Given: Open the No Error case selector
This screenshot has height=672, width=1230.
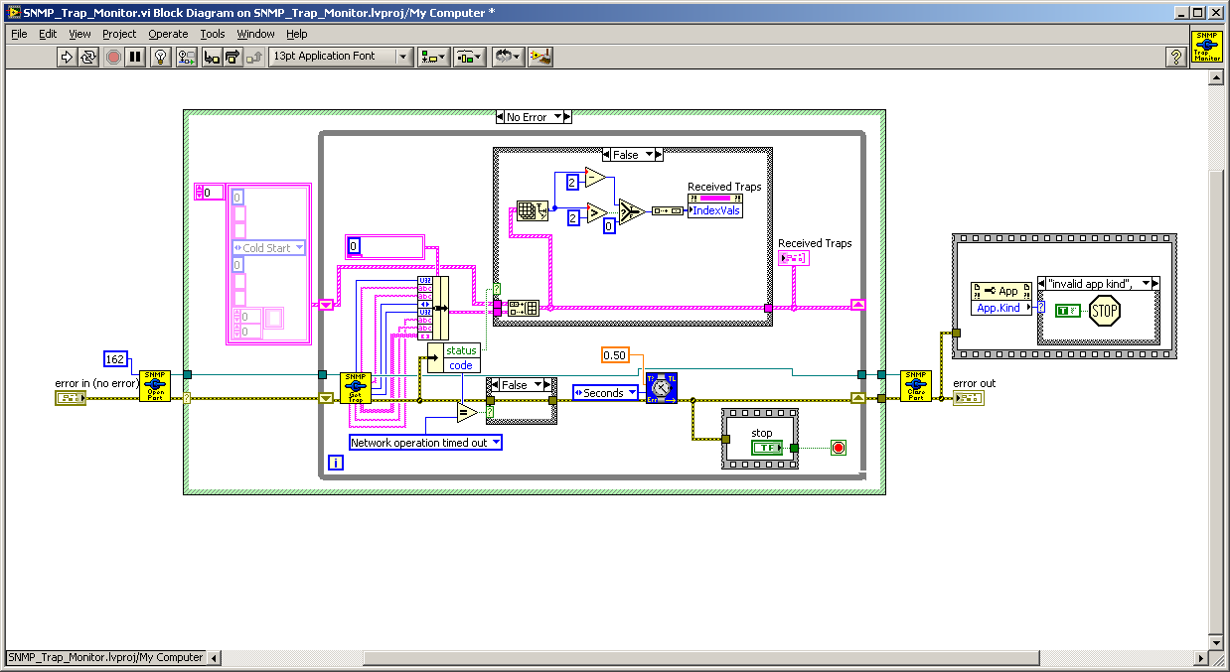Looking at the screenshot, I should pyautogui.click(x=534, y=117).
